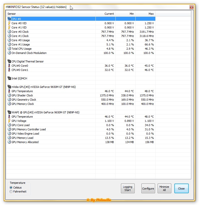Image resolution: width=199 pixels, height=205 pixels.
Task: Click the CPU#0 Core0 thermometer icon
Action: pos(9,66)
